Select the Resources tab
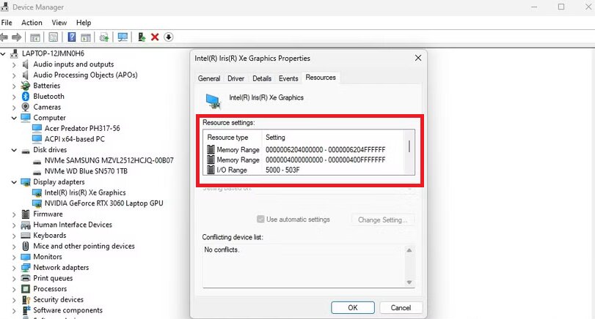The height and width of the screenshot is (319, 595). click(x=321, y=78)
